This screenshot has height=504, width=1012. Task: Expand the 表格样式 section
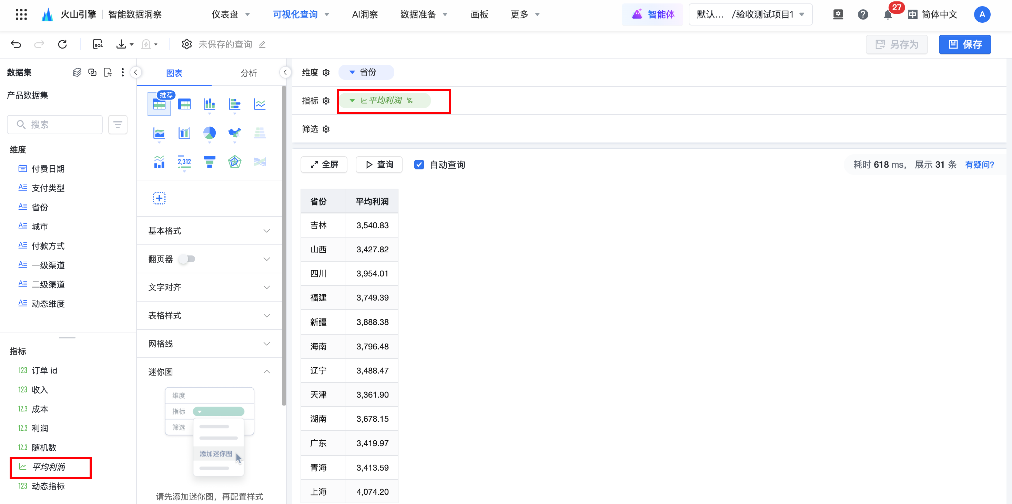click(209, 316)
